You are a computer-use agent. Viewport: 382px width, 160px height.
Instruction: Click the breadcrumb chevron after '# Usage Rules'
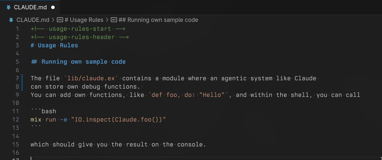[x=107, y=20]
